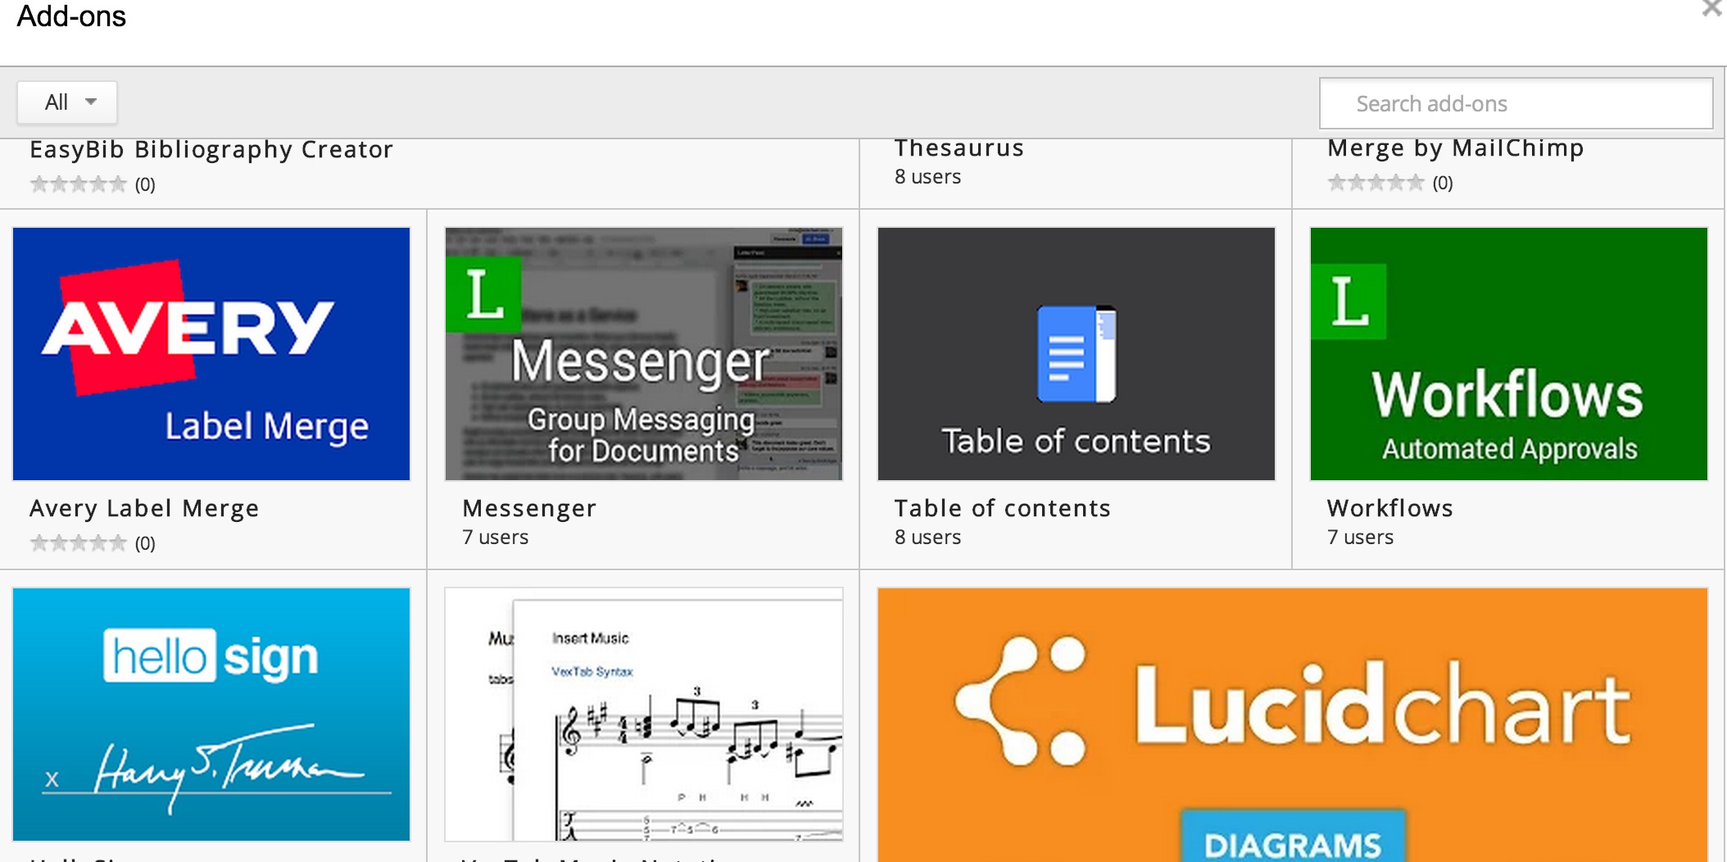This screenshot has height=862, width=1727.
Task: Open the All category filter dropdown
Action: point(67,102)
